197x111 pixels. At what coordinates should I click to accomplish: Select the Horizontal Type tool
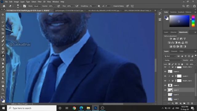pyautogui.click(x=3, y=75)
